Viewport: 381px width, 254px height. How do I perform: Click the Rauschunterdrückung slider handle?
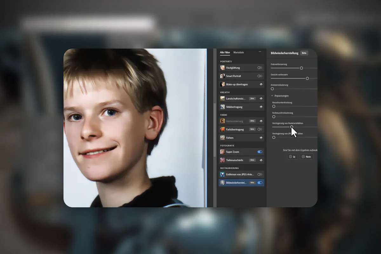(274, 106)
